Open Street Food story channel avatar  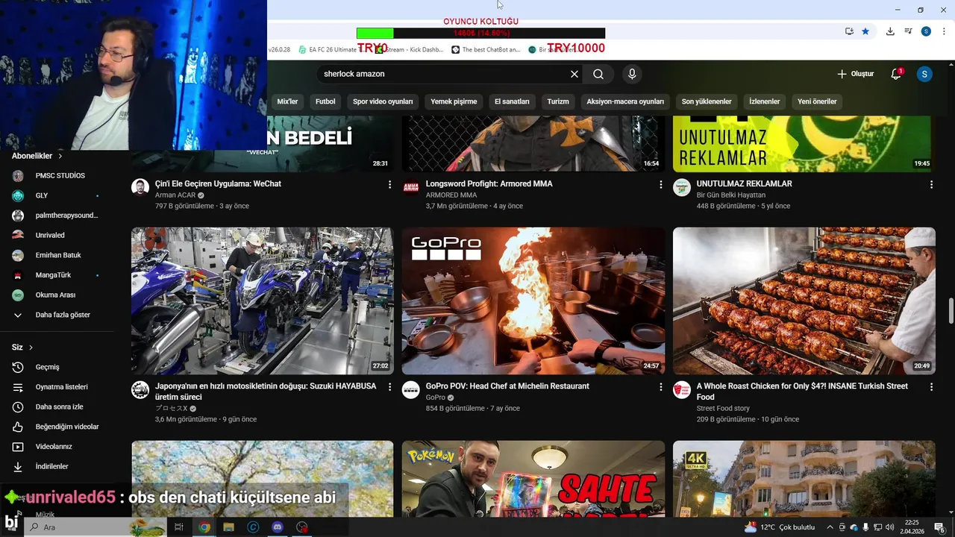coord(682,390)
